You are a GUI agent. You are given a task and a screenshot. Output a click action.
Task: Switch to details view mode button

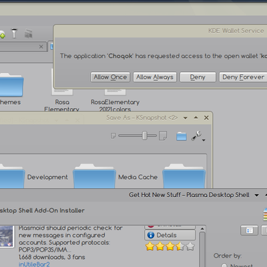point(249,230)
